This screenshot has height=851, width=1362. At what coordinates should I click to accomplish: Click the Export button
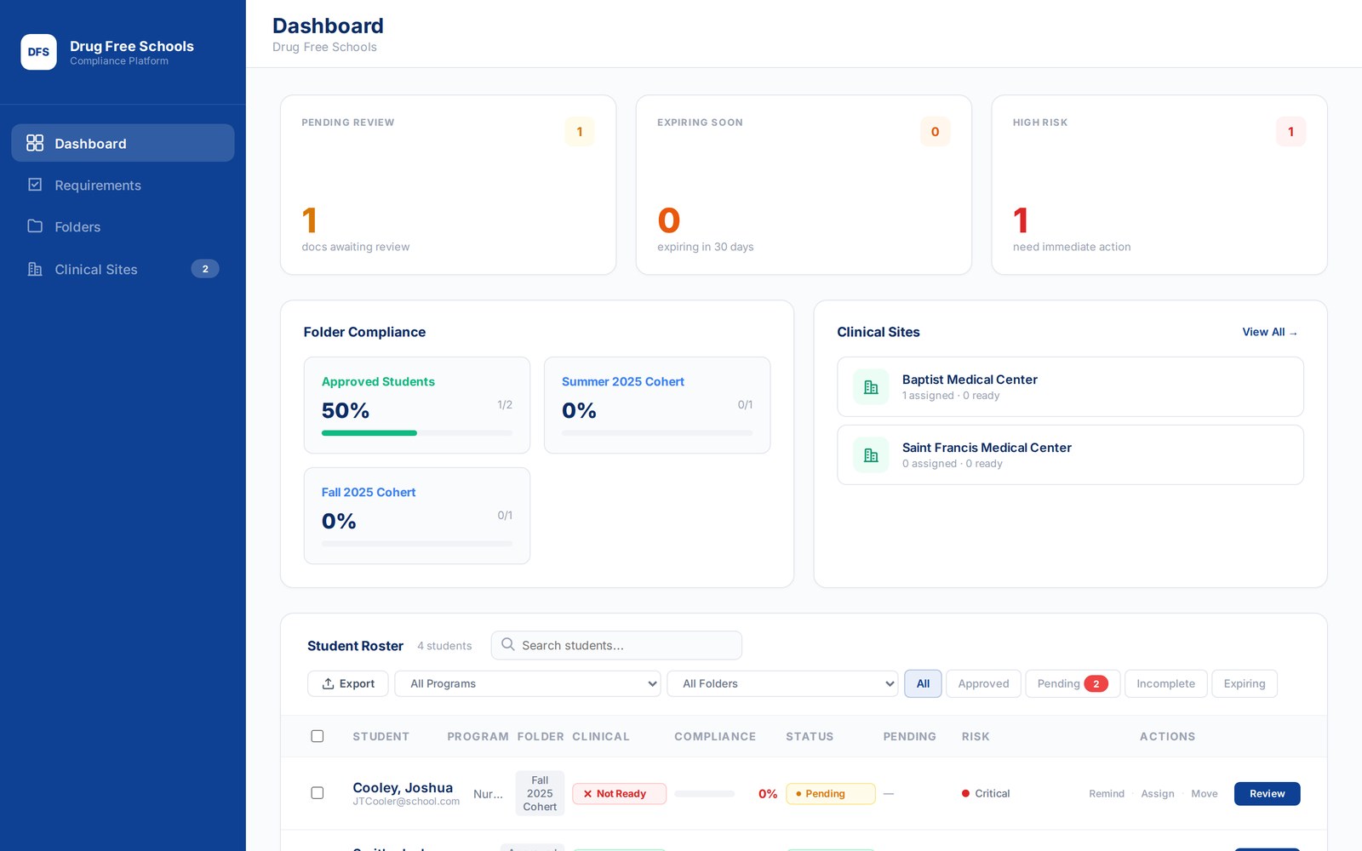(x=348, y=683)
